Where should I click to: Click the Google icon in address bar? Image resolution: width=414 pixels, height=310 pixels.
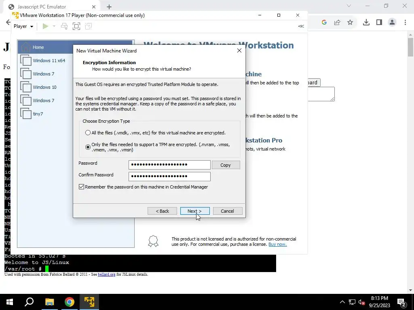pyautogui.click(x=324, y=23)
